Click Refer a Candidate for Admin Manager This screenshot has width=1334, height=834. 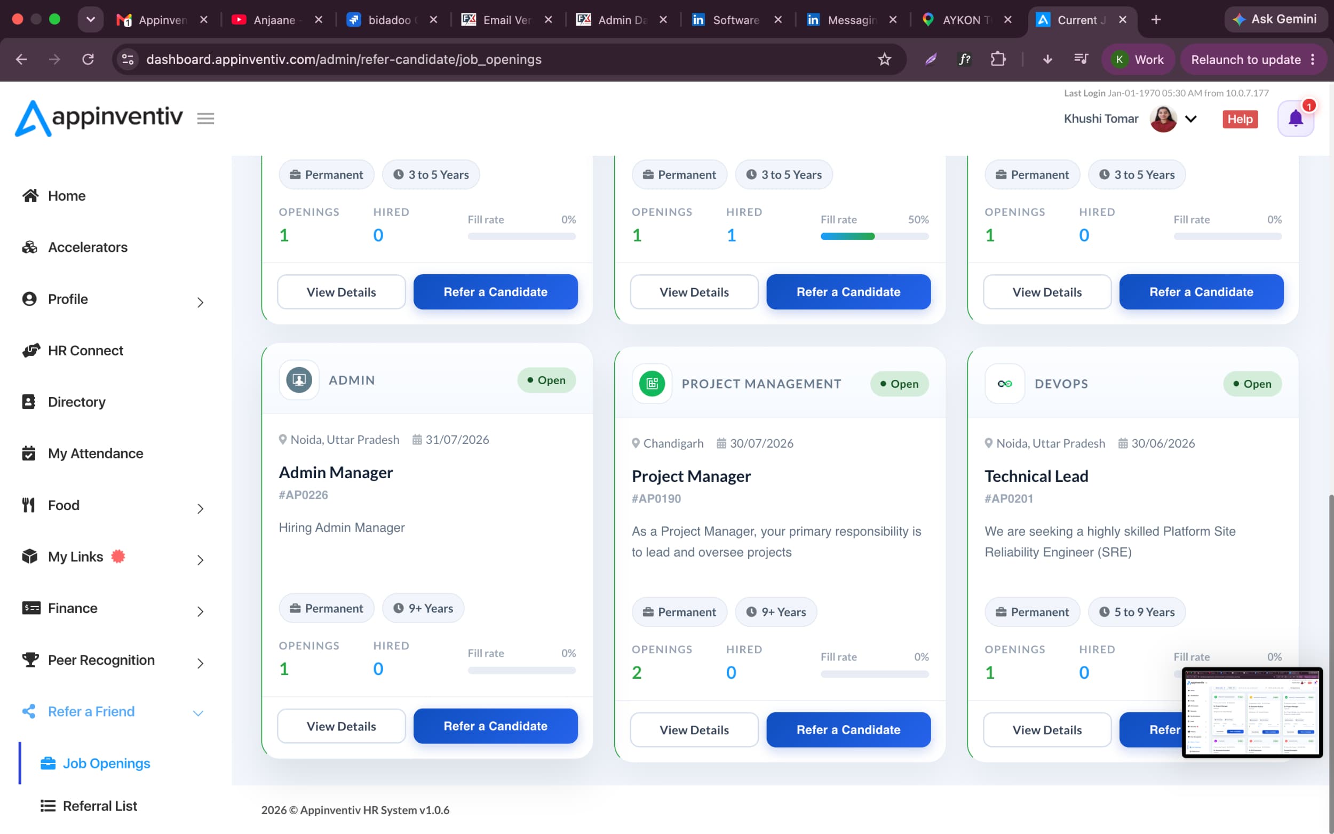(x=495, y=726)
